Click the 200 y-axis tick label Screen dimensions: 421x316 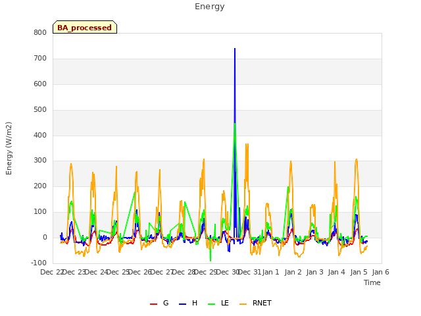click(x=40, y=186)
